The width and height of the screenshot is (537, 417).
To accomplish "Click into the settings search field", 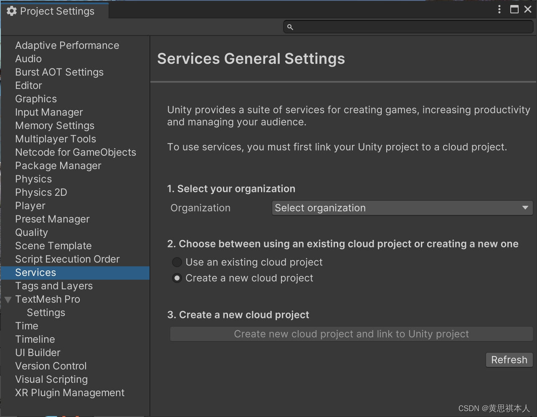I will point(408,27).
